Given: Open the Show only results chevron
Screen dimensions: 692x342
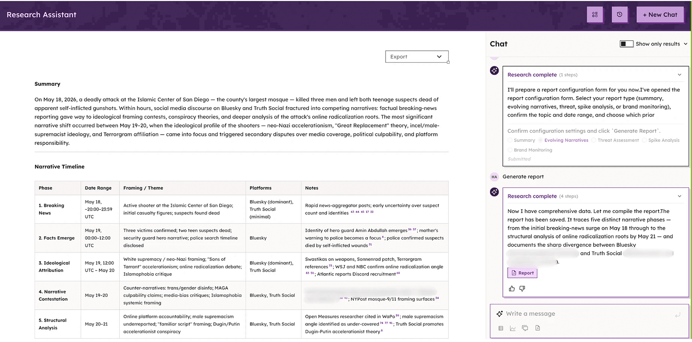Looking at the screenshot, I should (x=685, y=44).
